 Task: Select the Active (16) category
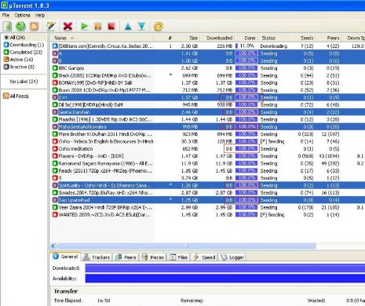point(18,60)
